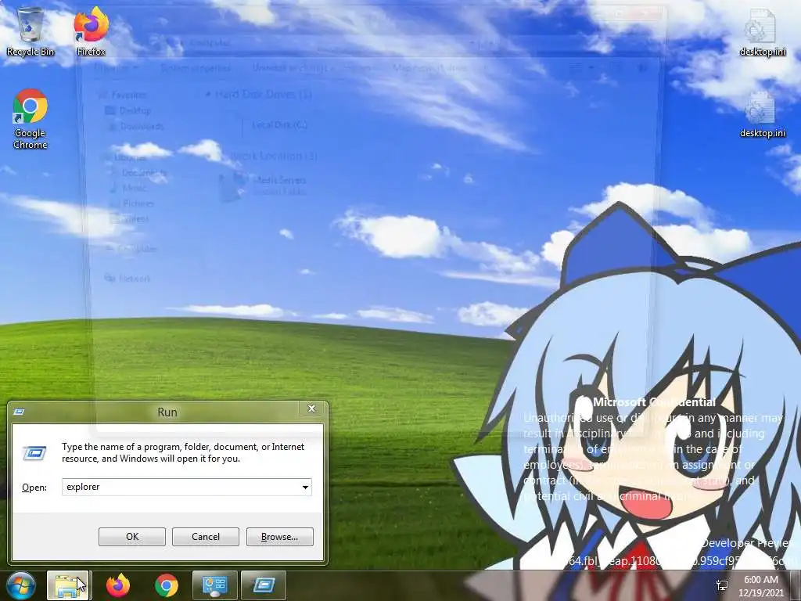Select the second desktop.ini icon below the first
Viewport: 801px width, 601px height.
pos(762,113)
